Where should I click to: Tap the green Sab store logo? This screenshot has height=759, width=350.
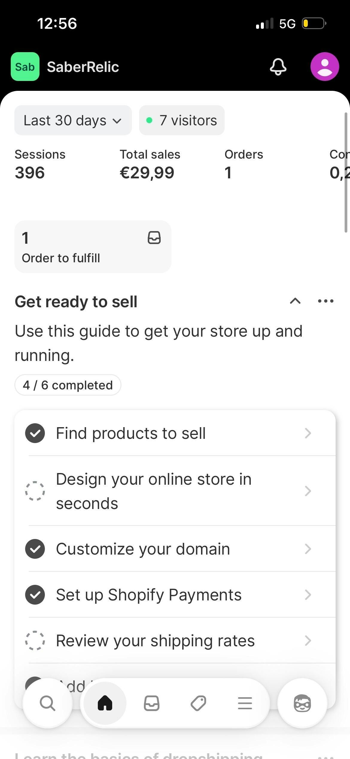25,67
